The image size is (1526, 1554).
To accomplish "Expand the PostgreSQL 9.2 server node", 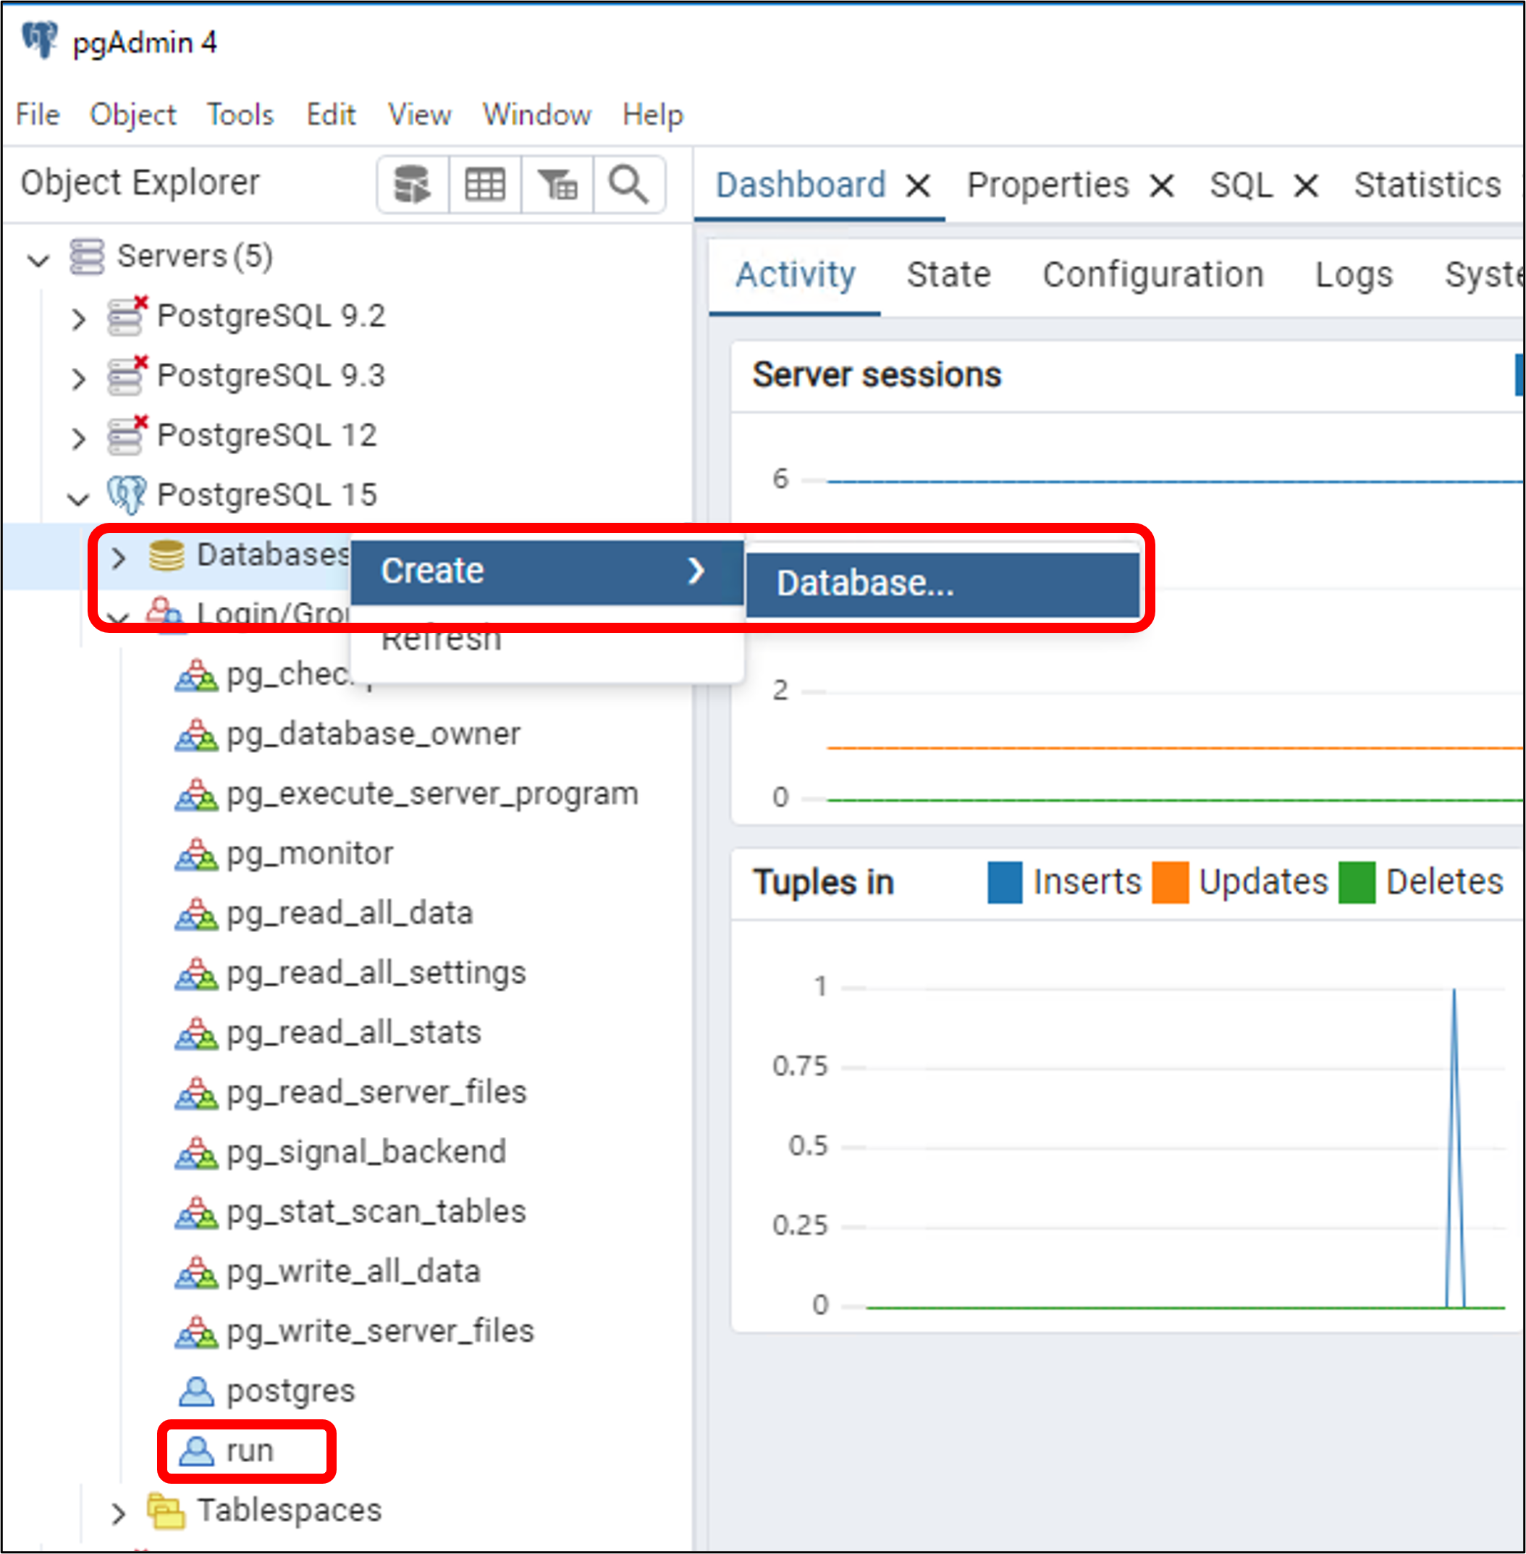I will coord(78,319).
